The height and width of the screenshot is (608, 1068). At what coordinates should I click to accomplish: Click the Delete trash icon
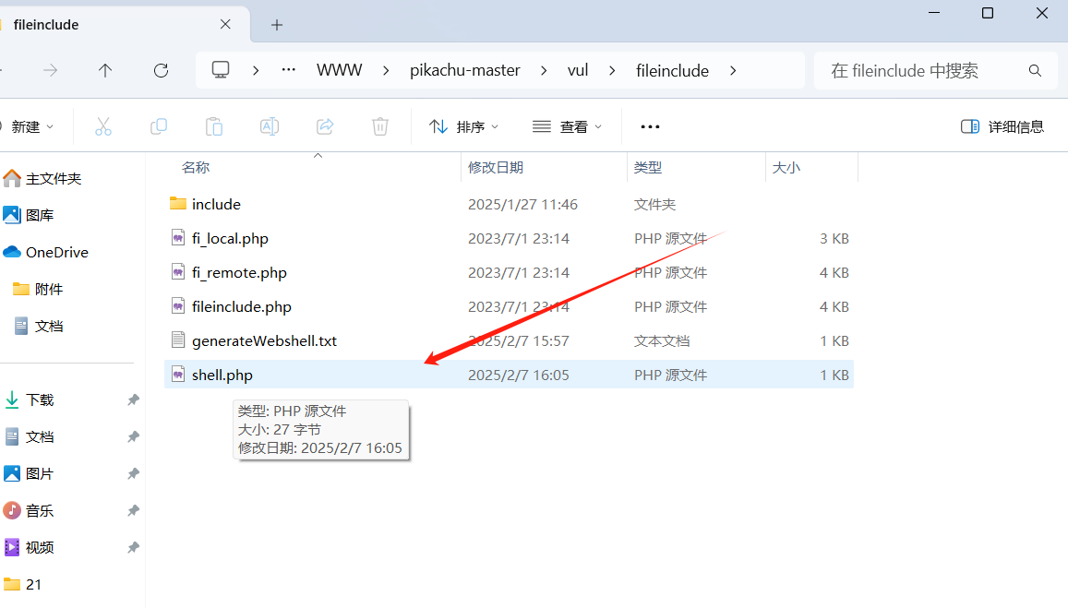(x=380, y=126)
